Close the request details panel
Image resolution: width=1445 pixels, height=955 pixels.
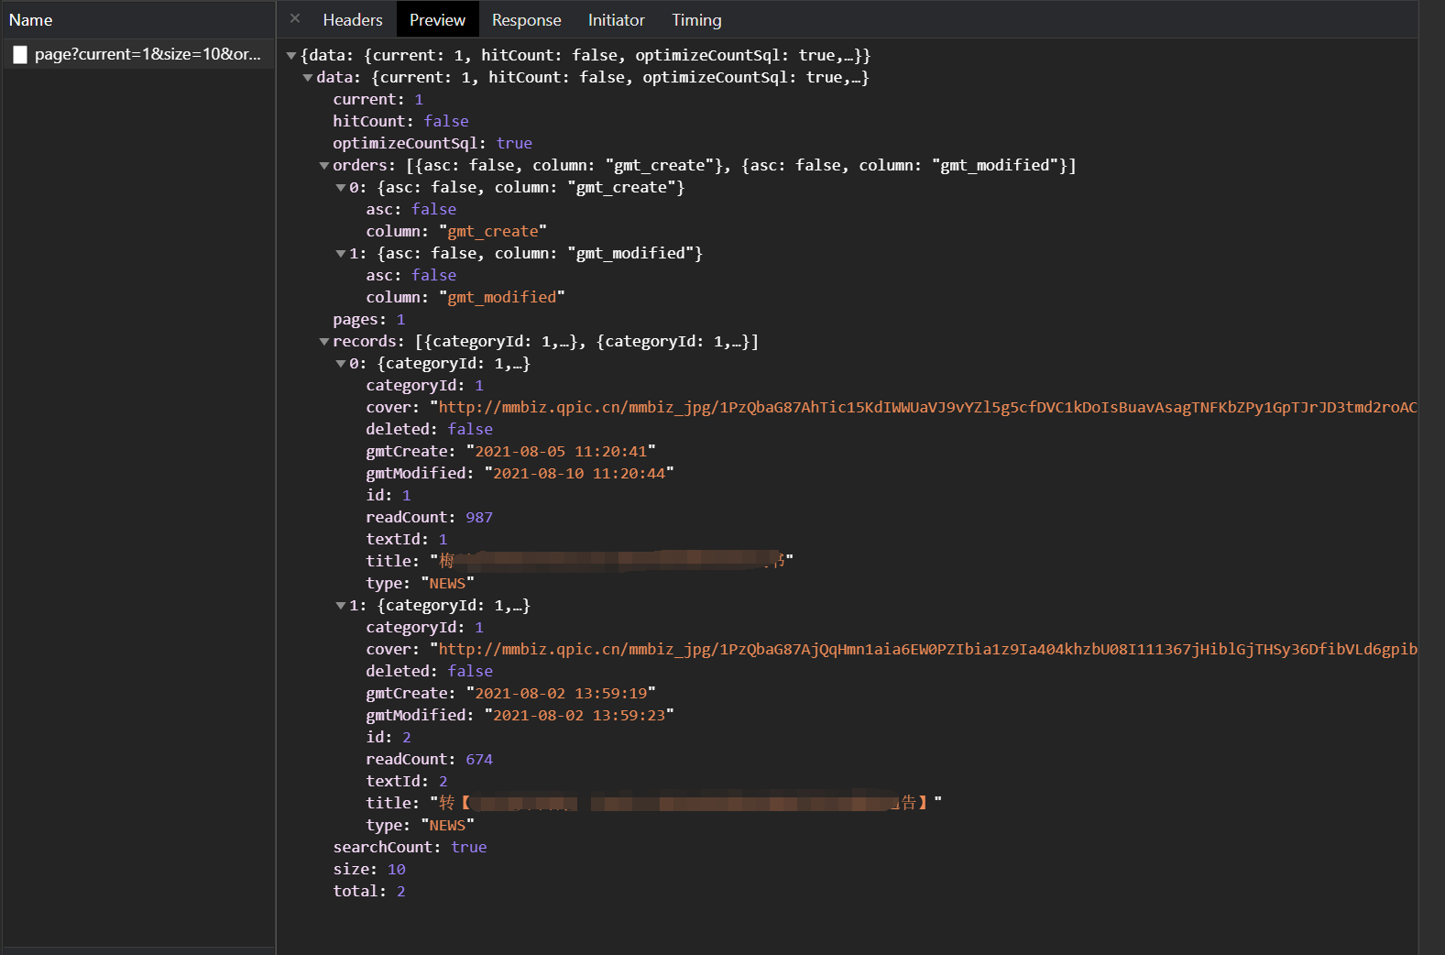pos(295,18)
